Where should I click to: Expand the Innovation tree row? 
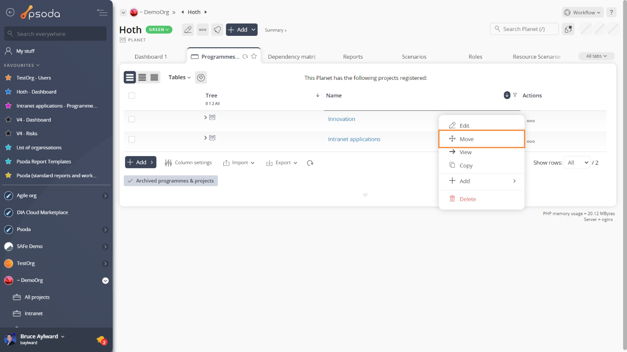(205, 117)
